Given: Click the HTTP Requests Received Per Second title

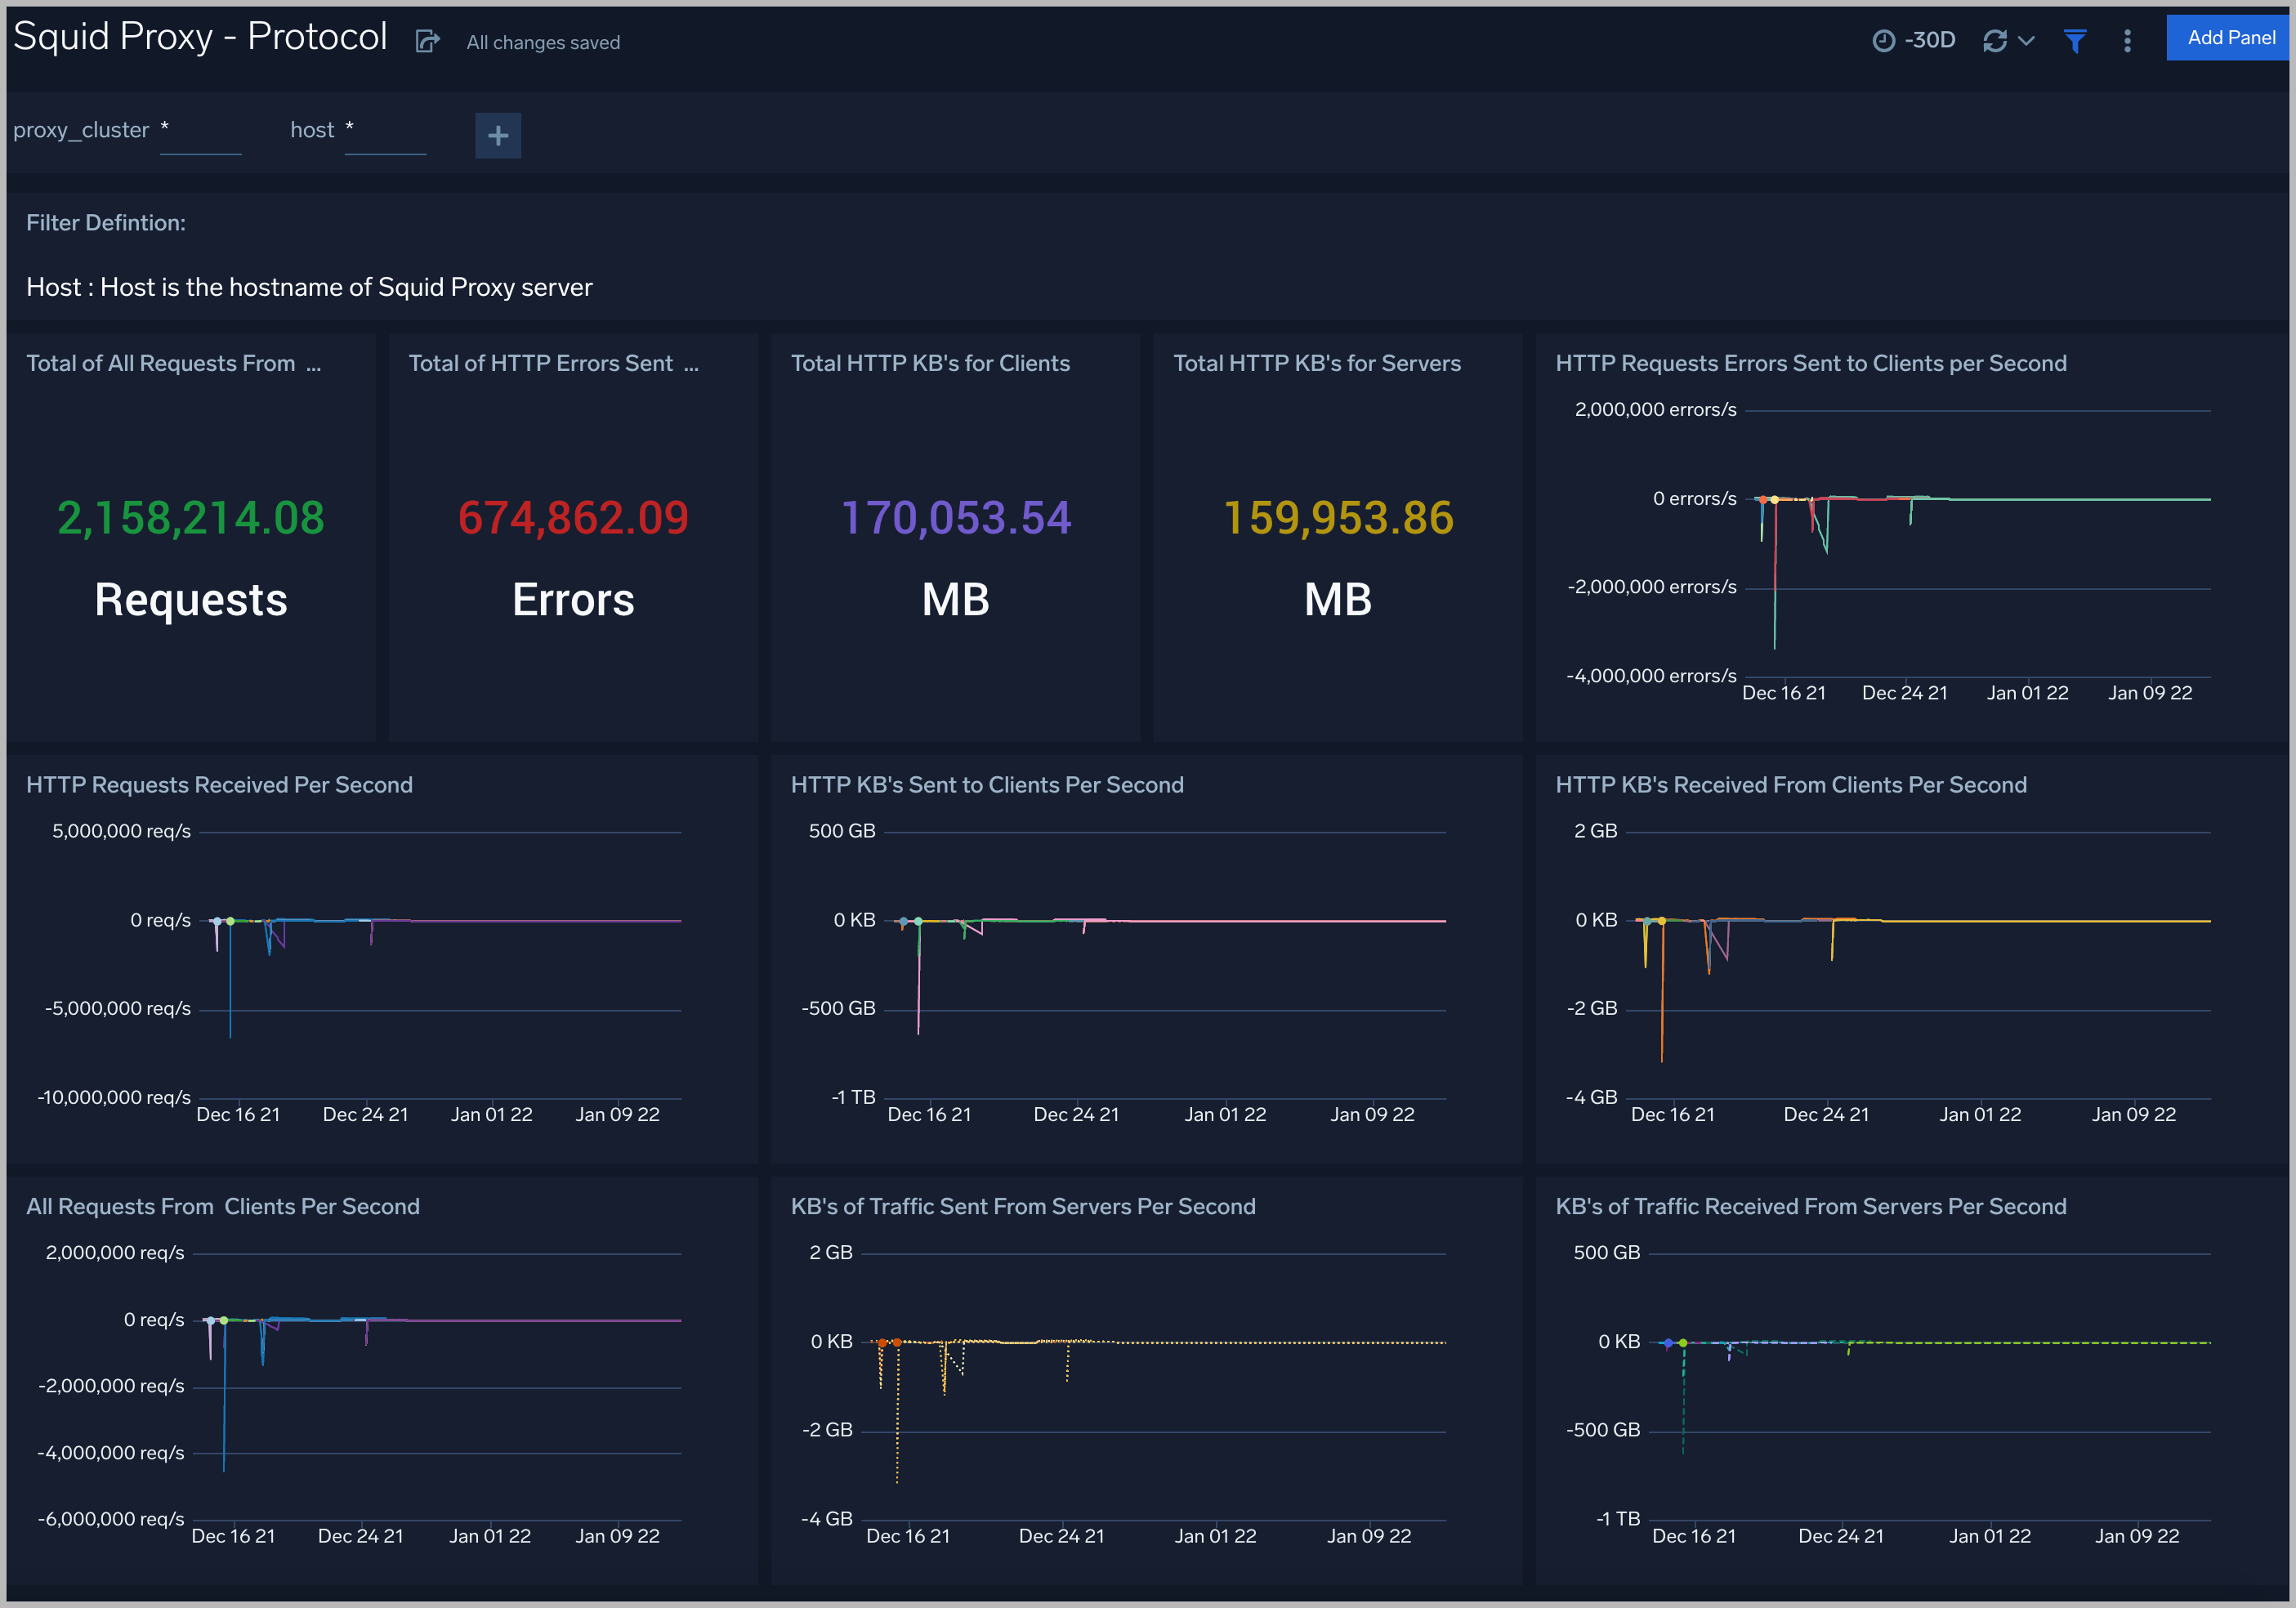Looking at the screenshot, I should [x=219, y=785].
